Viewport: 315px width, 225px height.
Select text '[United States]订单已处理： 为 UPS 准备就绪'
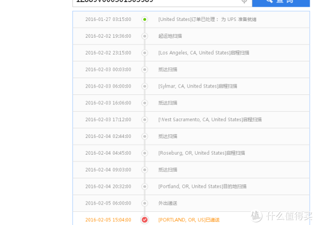[x=207, y=19]
